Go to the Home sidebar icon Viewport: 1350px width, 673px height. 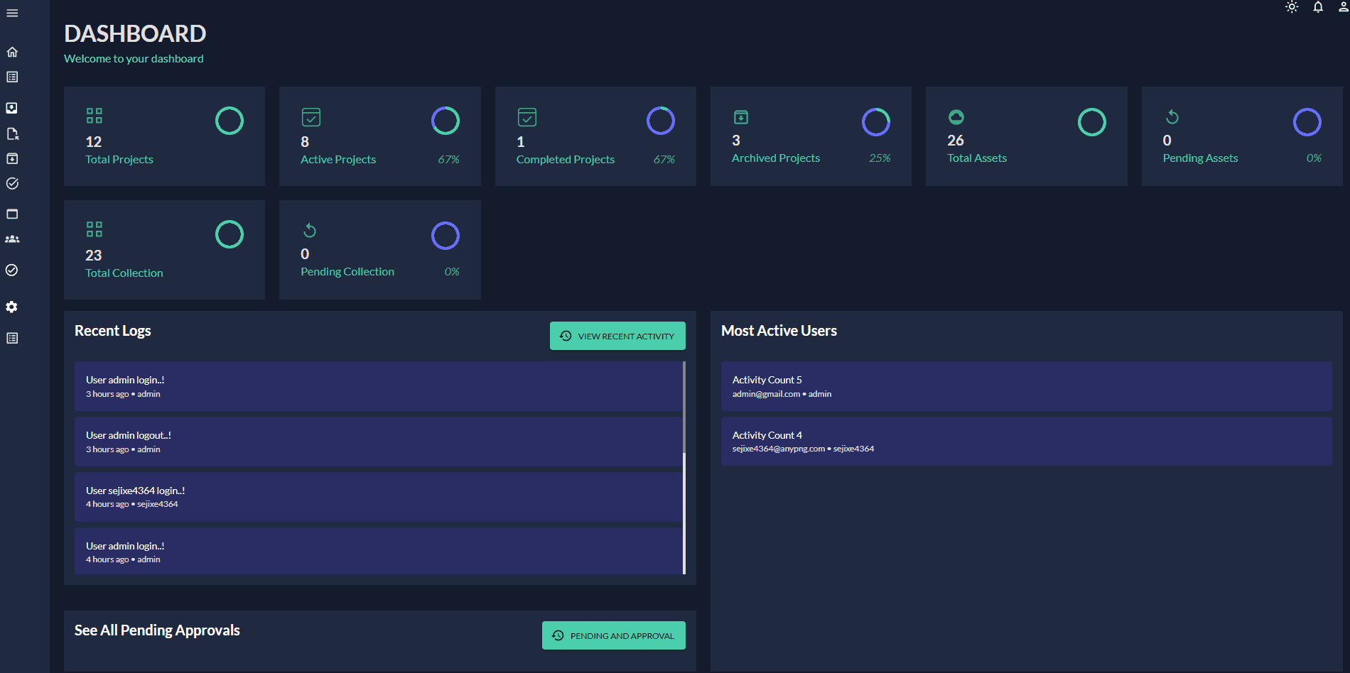12,52
